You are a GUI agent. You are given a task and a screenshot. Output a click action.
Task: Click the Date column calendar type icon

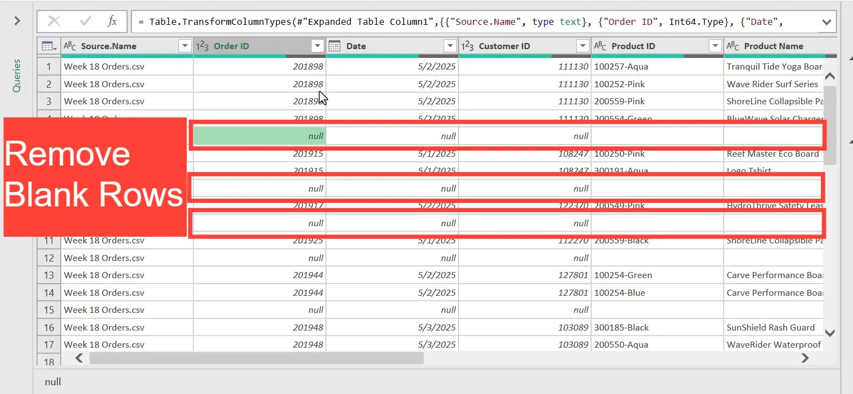tap(335, 46)
